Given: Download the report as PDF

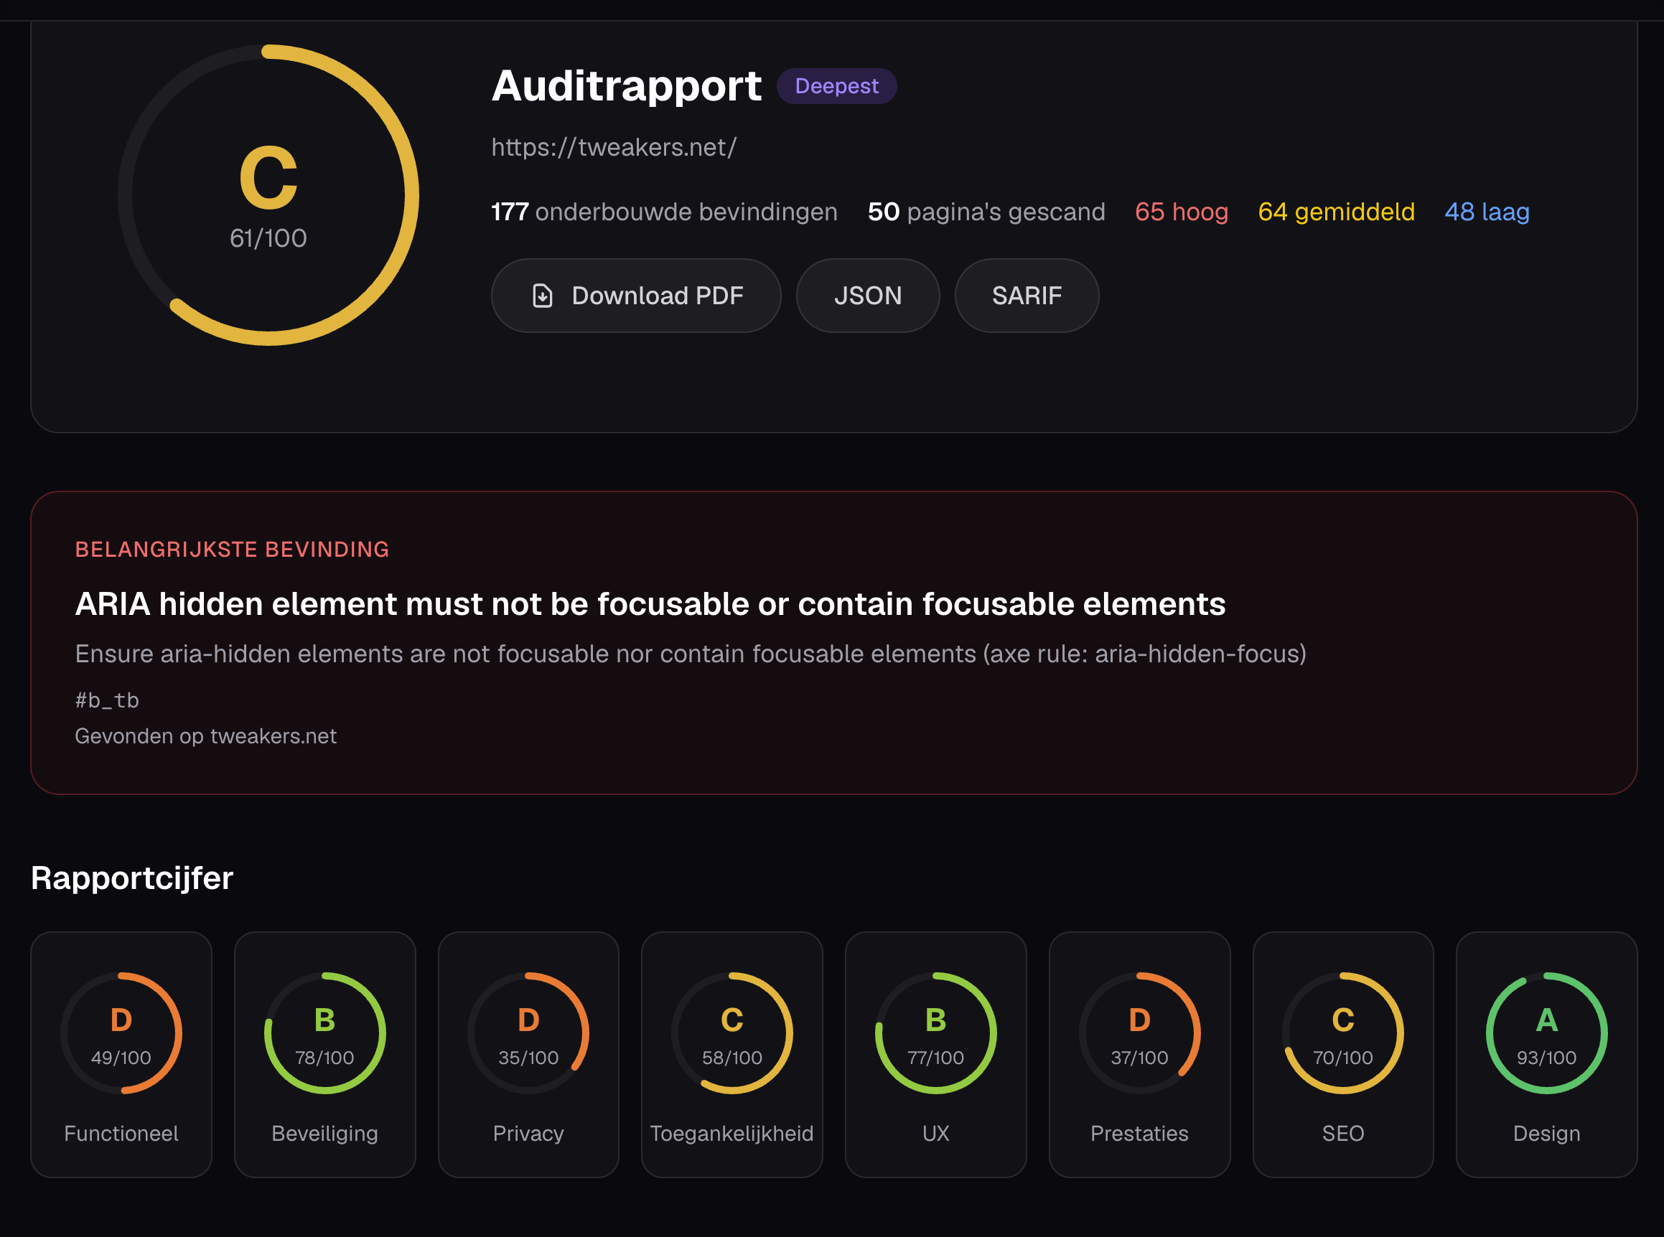Looking at the screenshot, I should pos(636,296).
